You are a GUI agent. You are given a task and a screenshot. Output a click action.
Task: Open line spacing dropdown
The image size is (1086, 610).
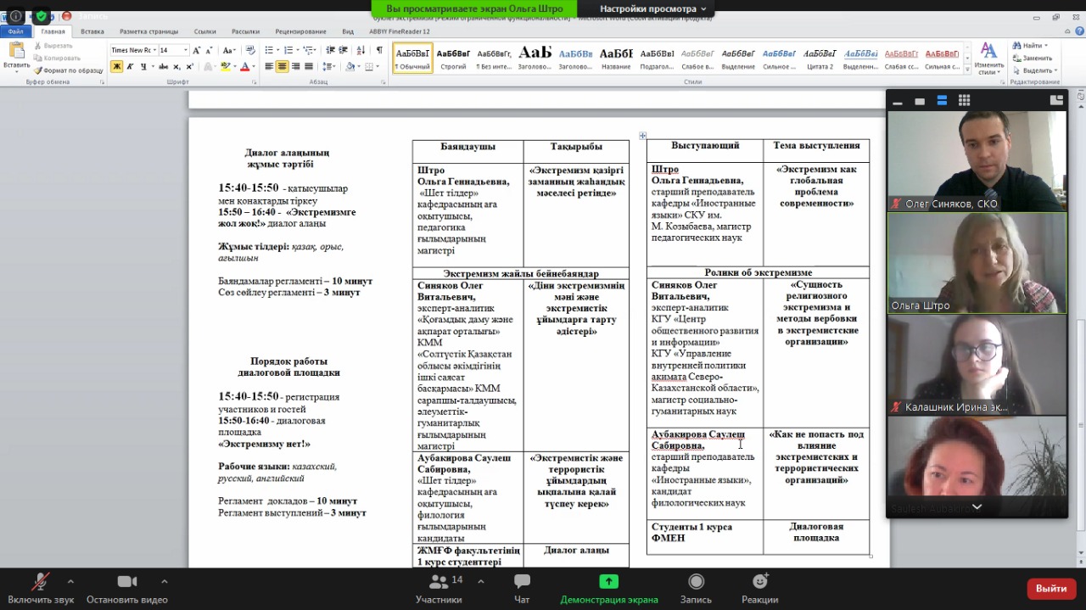point(327,66)
